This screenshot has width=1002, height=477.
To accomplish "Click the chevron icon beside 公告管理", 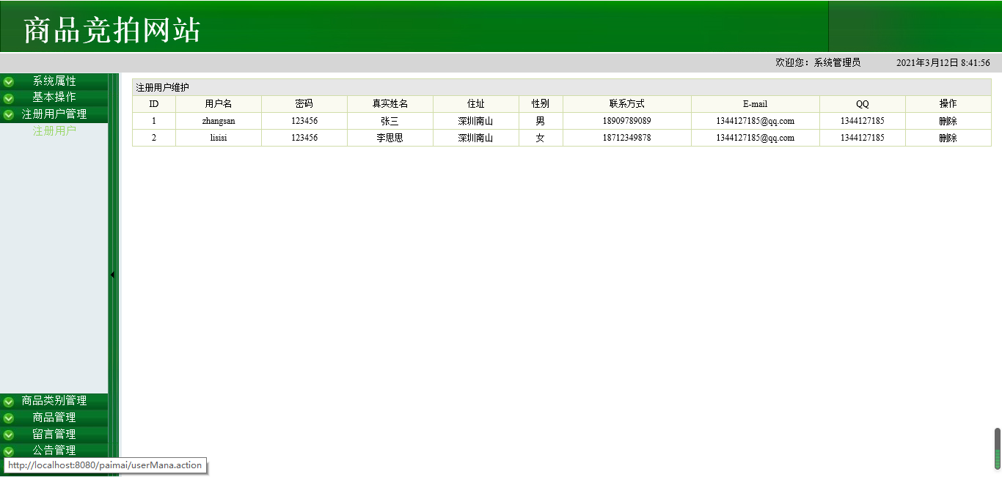I will click(x=9, y=451).
